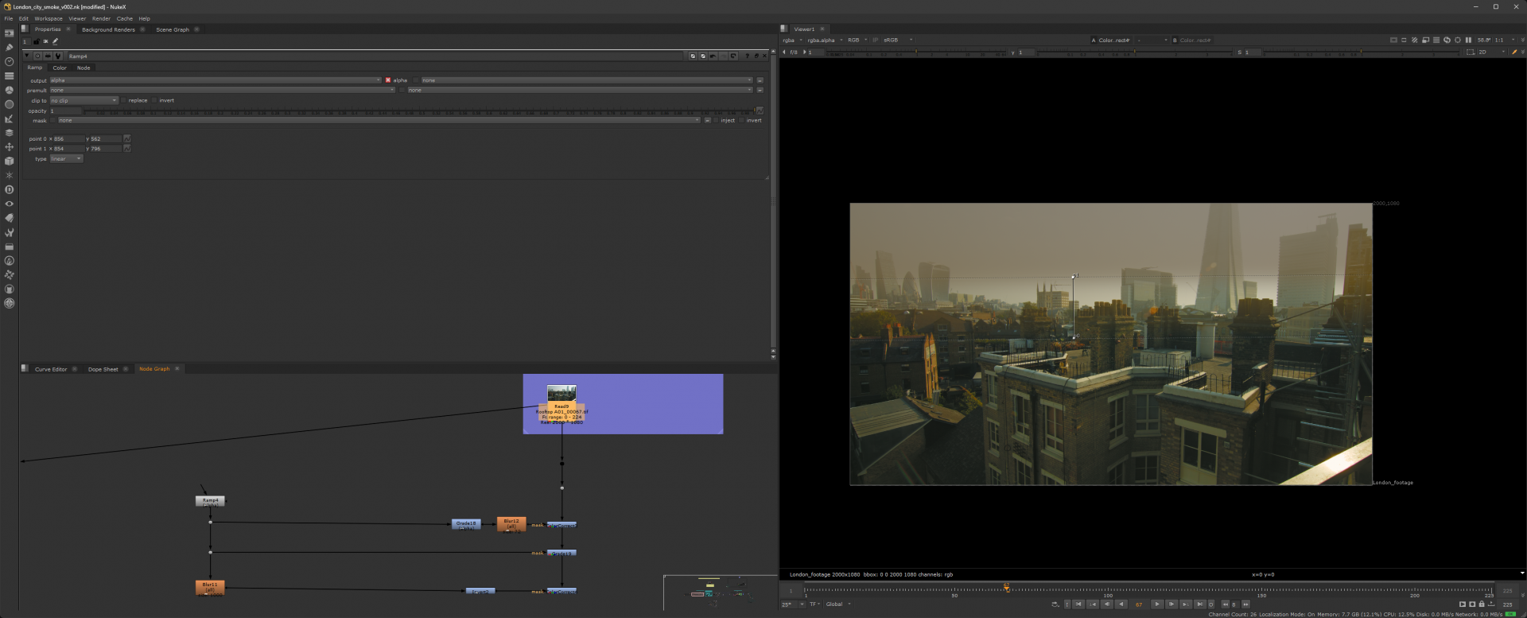Open the Workspace menu

[x=49, y=18]
